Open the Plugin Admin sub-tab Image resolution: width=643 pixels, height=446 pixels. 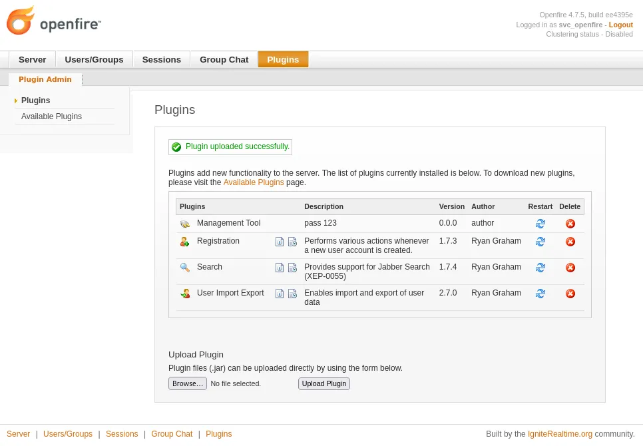pyautogui.click(x=45, y=79)
